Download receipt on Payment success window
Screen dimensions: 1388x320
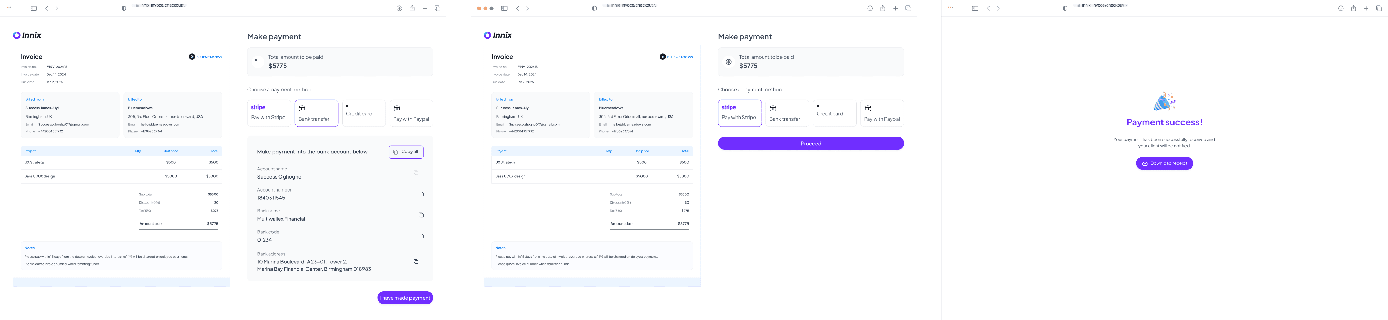[x=1164, y=163]
